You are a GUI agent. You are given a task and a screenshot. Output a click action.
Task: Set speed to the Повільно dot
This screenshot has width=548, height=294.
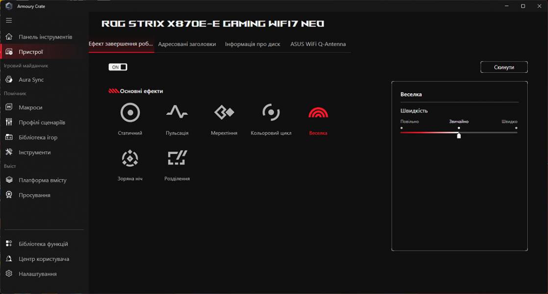click(401, 128)
